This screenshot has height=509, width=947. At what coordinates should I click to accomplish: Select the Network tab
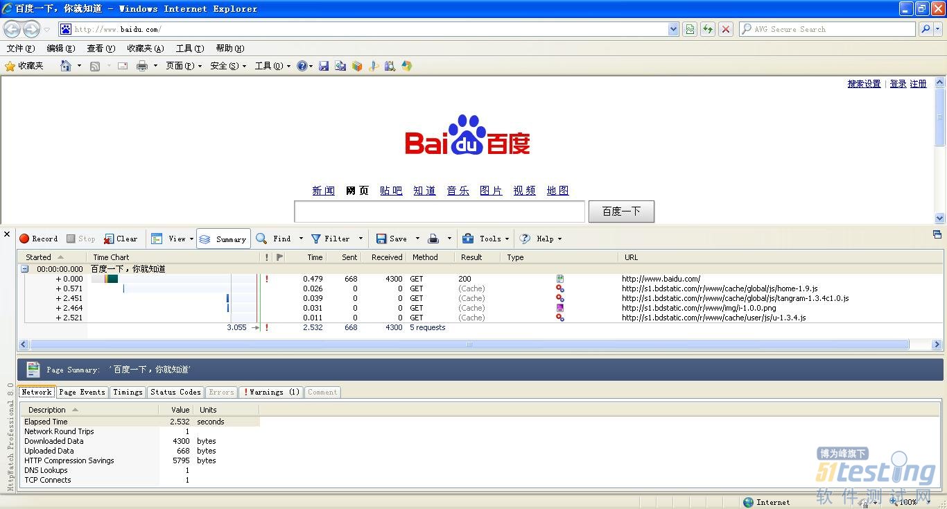(37, 392)
